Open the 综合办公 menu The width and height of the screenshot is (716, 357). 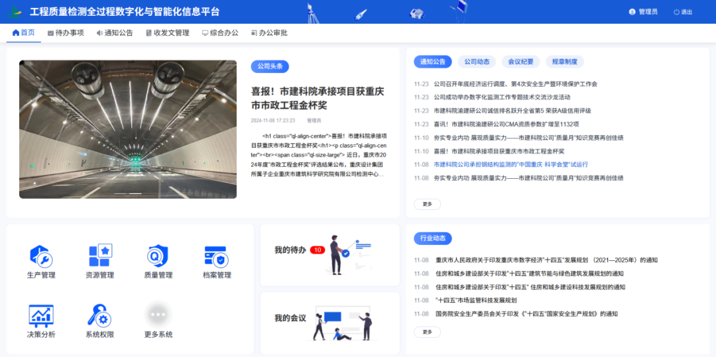(x=220, y=33)
